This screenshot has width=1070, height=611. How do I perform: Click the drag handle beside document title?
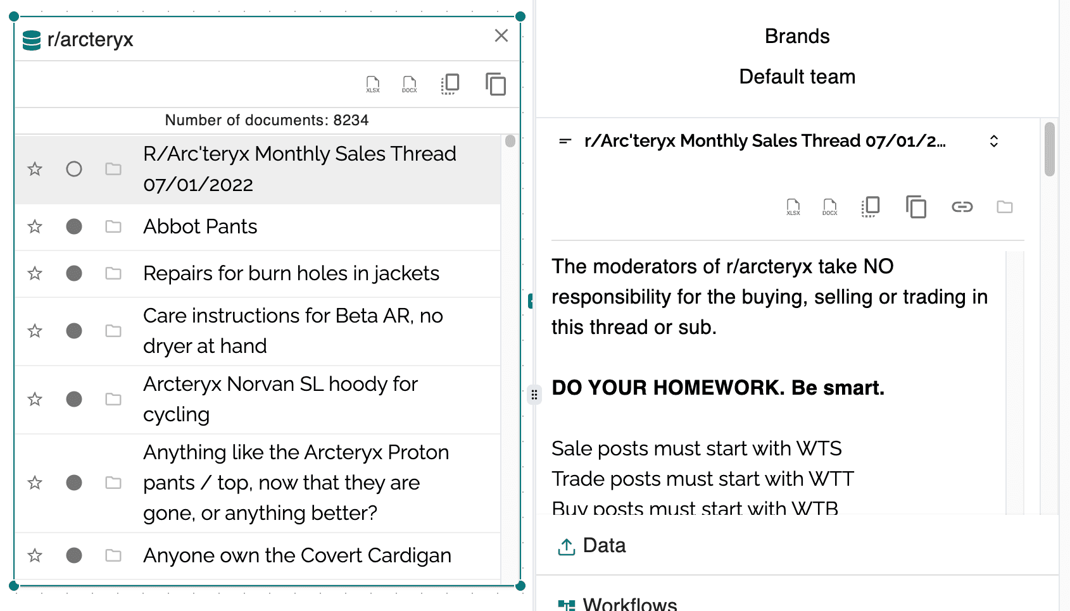click(565, 141)
